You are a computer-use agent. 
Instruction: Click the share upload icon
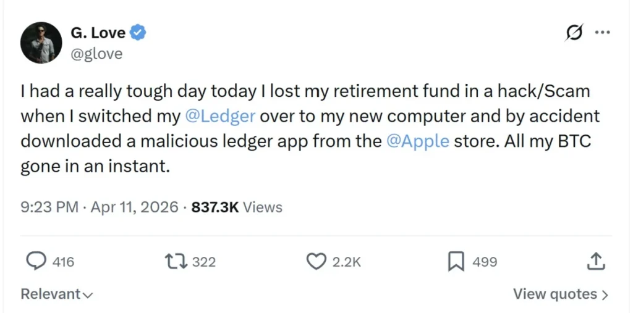point(595,262)
